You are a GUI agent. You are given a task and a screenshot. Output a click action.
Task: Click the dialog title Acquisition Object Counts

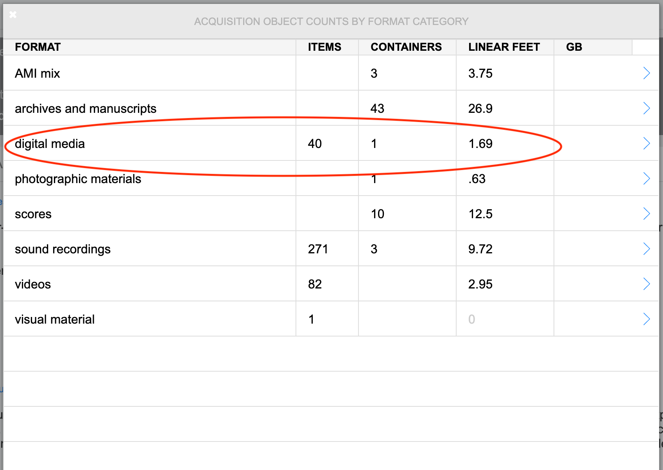click(x=331, y=21)
